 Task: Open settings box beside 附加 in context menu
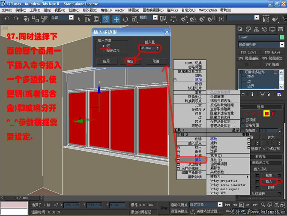(175, 80)
